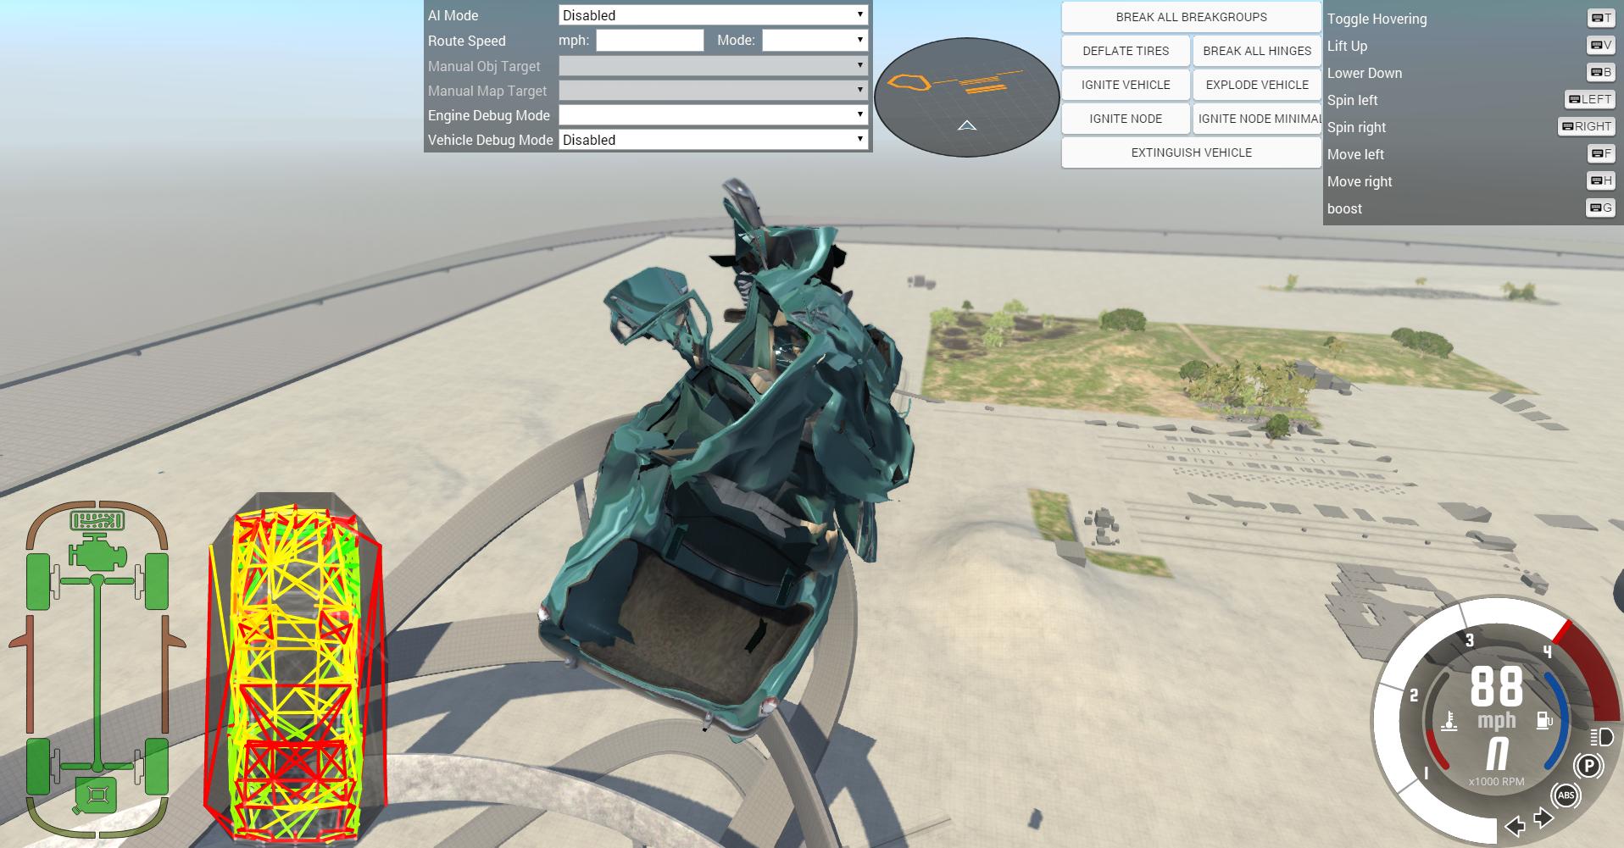Click the Explode Vehicle button
This screenshot has height=848, width=1624.
click(1257, 85)
